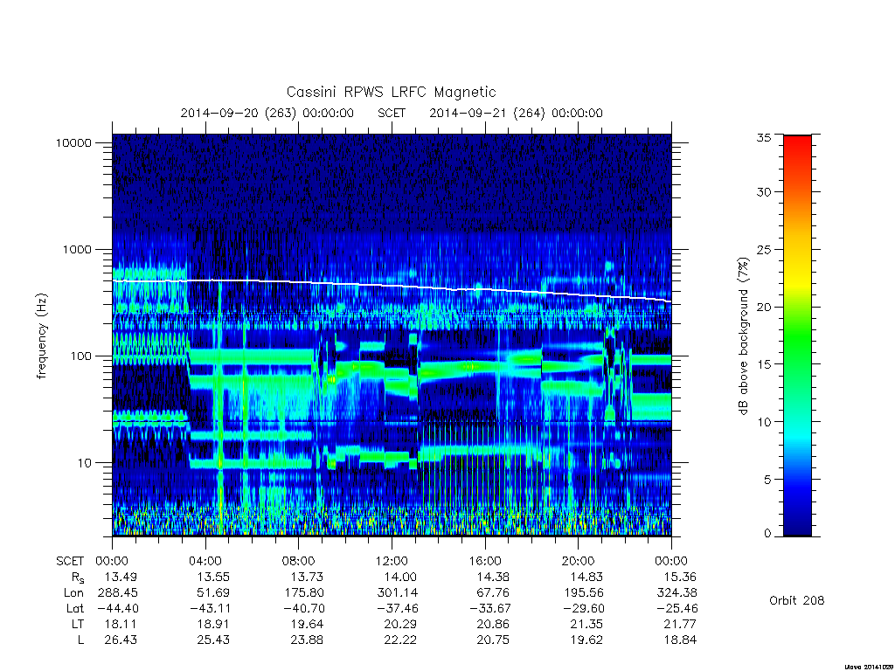Click the Lat value -25.46

pos(676,609)
